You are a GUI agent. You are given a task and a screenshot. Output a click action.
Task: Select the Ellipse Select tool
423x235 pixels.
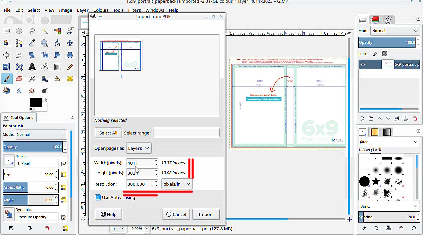click(19, 31)
